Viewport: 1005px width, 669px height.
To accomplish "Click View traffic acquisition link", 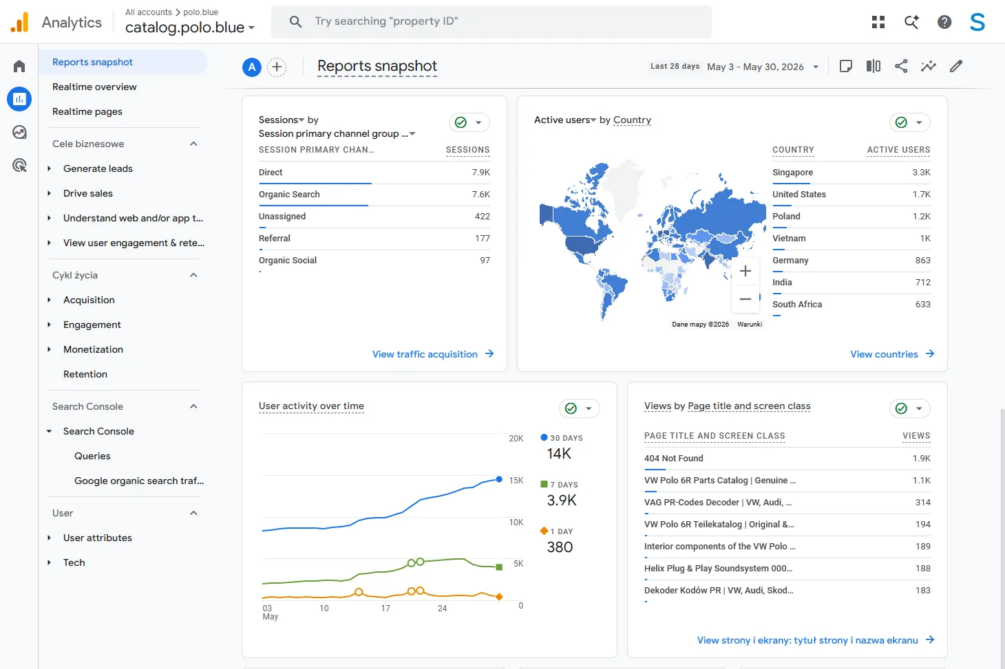I will [x=433, y=354].
